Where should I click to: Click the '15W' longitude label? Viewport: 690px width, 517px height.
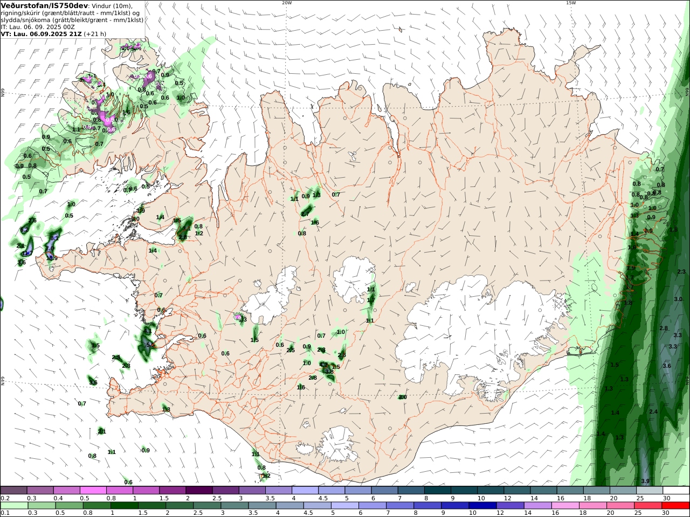click(x=571, y=3)
